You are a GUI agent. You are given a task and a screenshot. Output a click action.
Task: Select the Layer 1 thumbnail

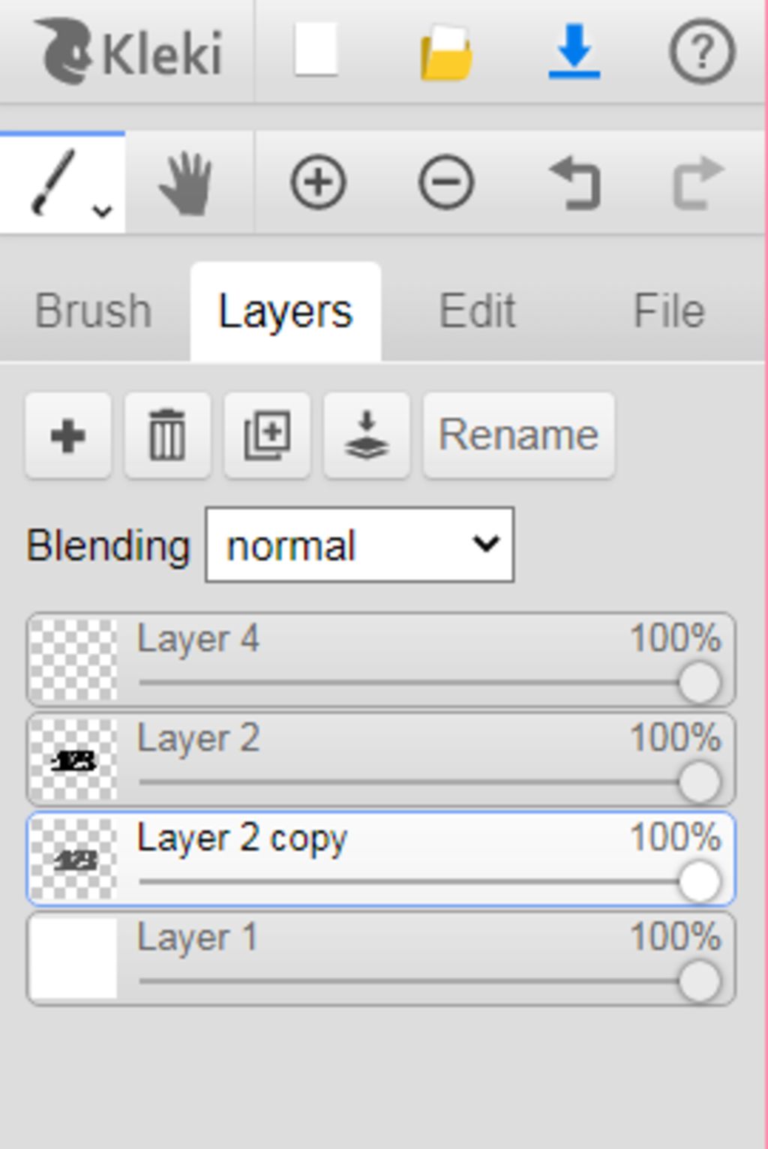coord(73,958)
